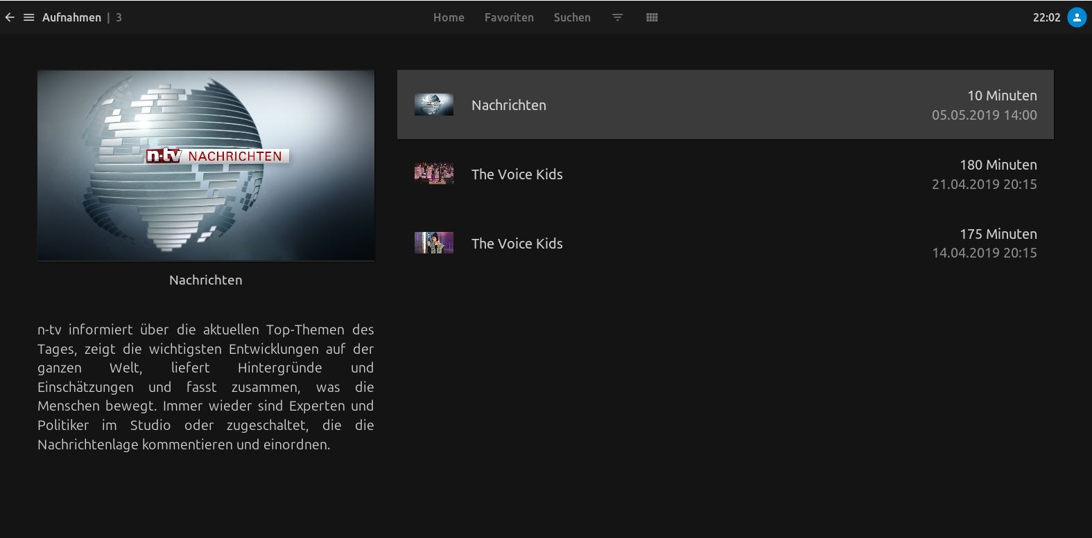Select The Voice Kids 21.04.2019 recording
The image size is (1092, 538).
[x=725, y=174]
